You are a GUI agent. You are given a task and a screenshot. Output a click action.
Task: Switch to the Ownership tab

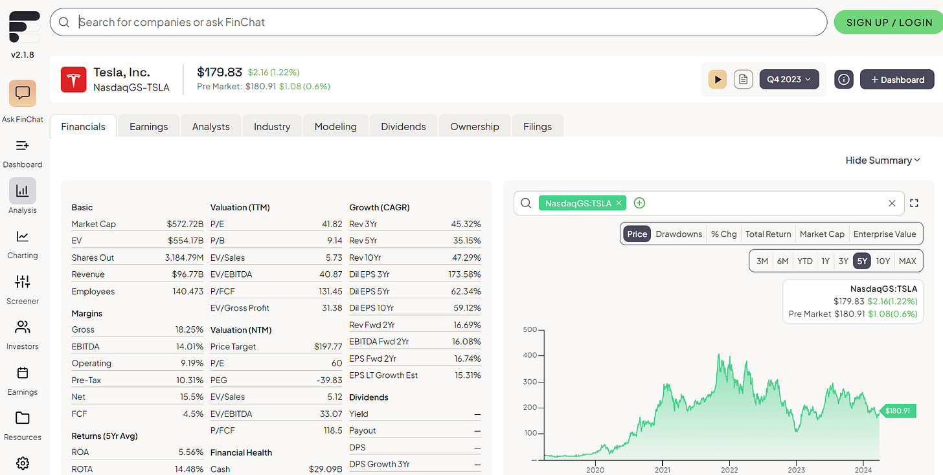coord(475,126)
